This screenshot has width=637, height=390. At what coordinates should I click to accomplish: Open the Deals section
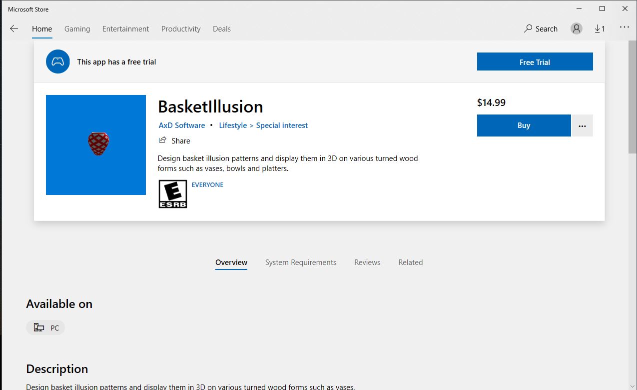[222, 29]
